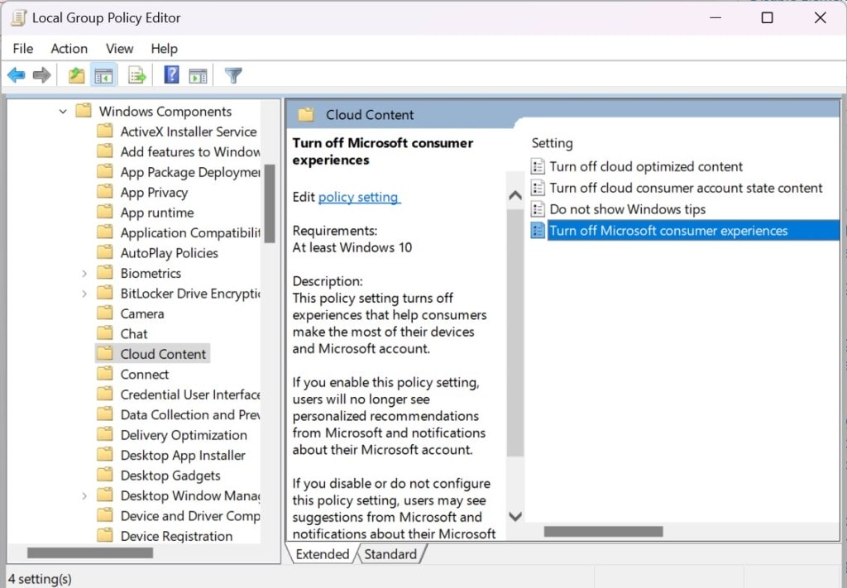
Task: Toggle the Show/Hide Console Tree icon
Action: point(103,74)
